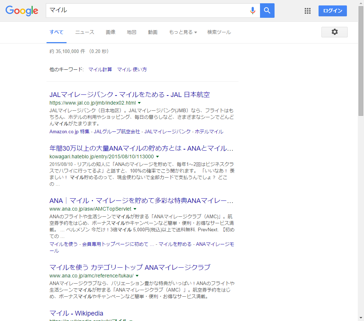Click マイルを貯める sitelink
The height and width of the screenshot is (321, 364).
coord(175,244)
